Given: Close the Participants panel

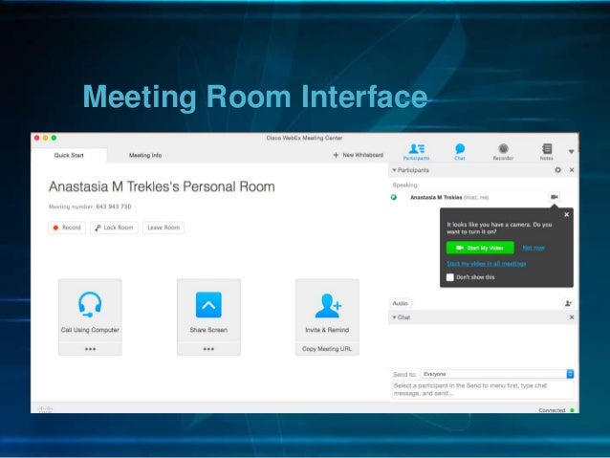Looking at the screenshot, I should 572,170.
